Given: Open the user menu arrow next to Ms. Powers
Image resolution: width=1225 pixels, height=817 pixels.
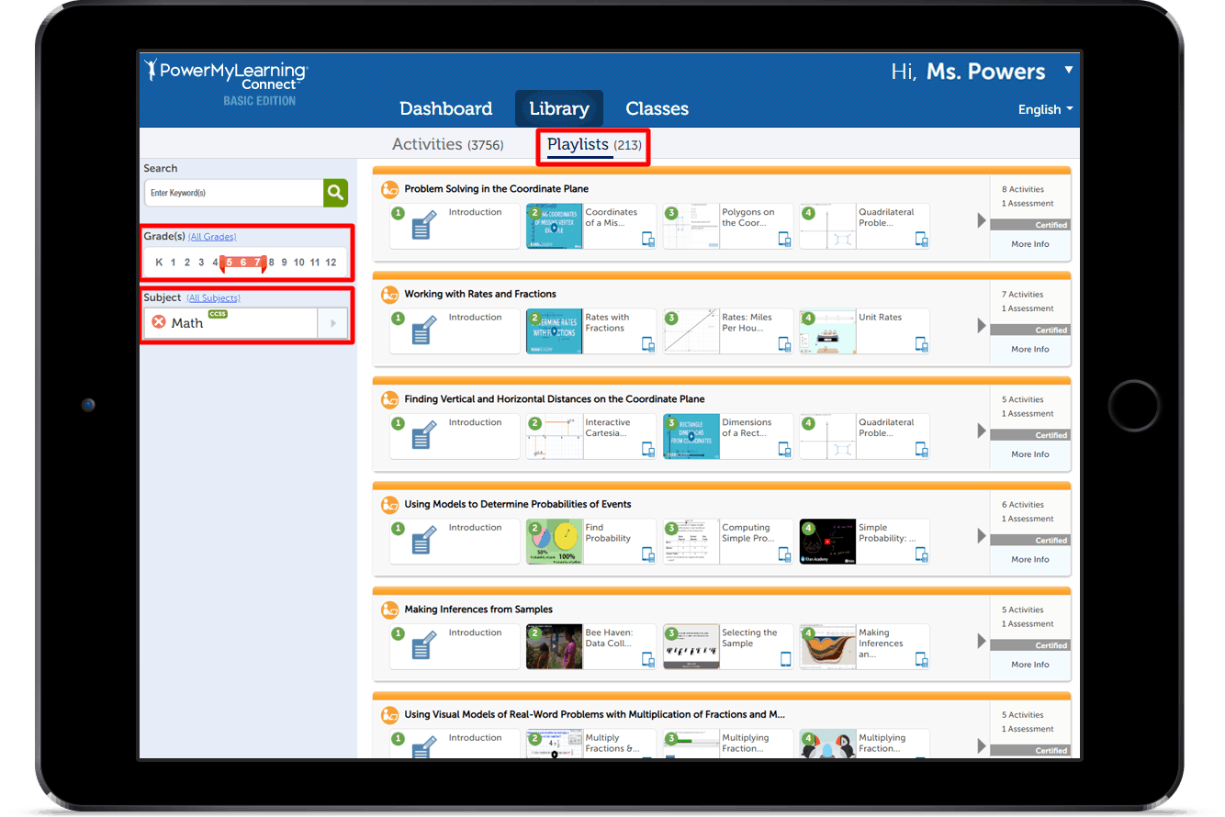Looking at the screenshot, I should [1068, 70].
